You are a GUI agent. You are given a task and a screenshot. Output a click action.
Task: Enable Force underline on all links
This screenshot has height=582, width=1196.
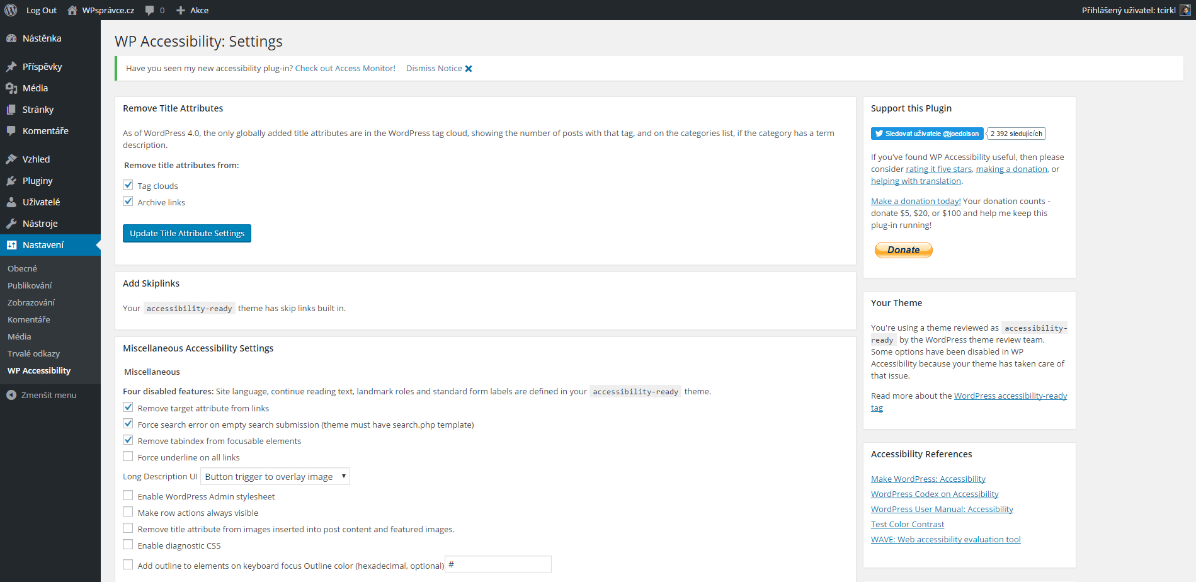coord(128,457)
